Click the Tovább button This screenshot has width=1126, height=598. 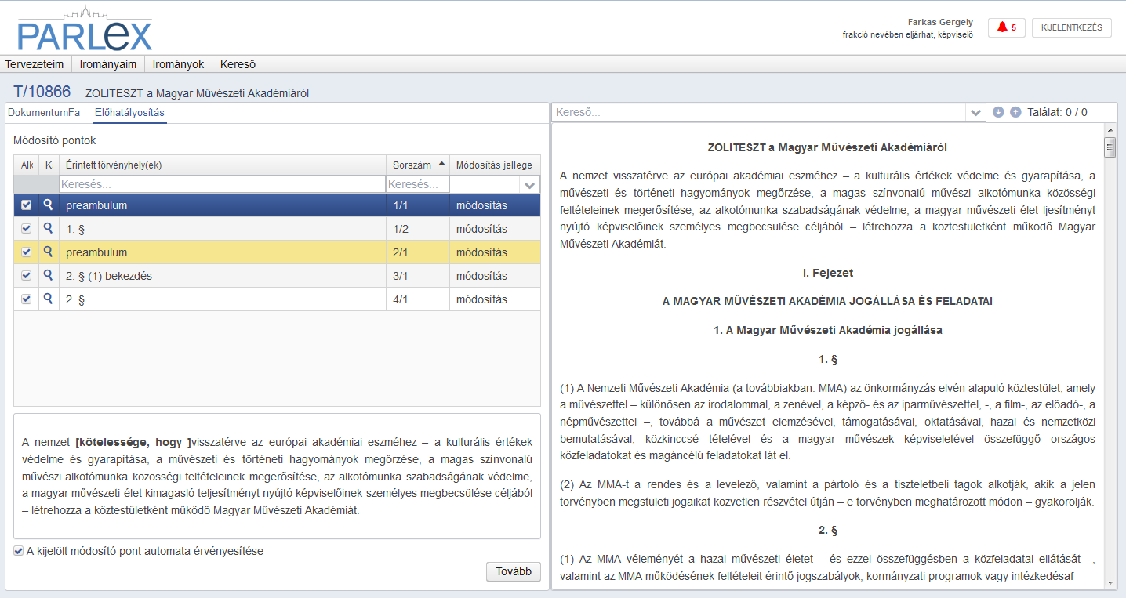click(514, 571)
